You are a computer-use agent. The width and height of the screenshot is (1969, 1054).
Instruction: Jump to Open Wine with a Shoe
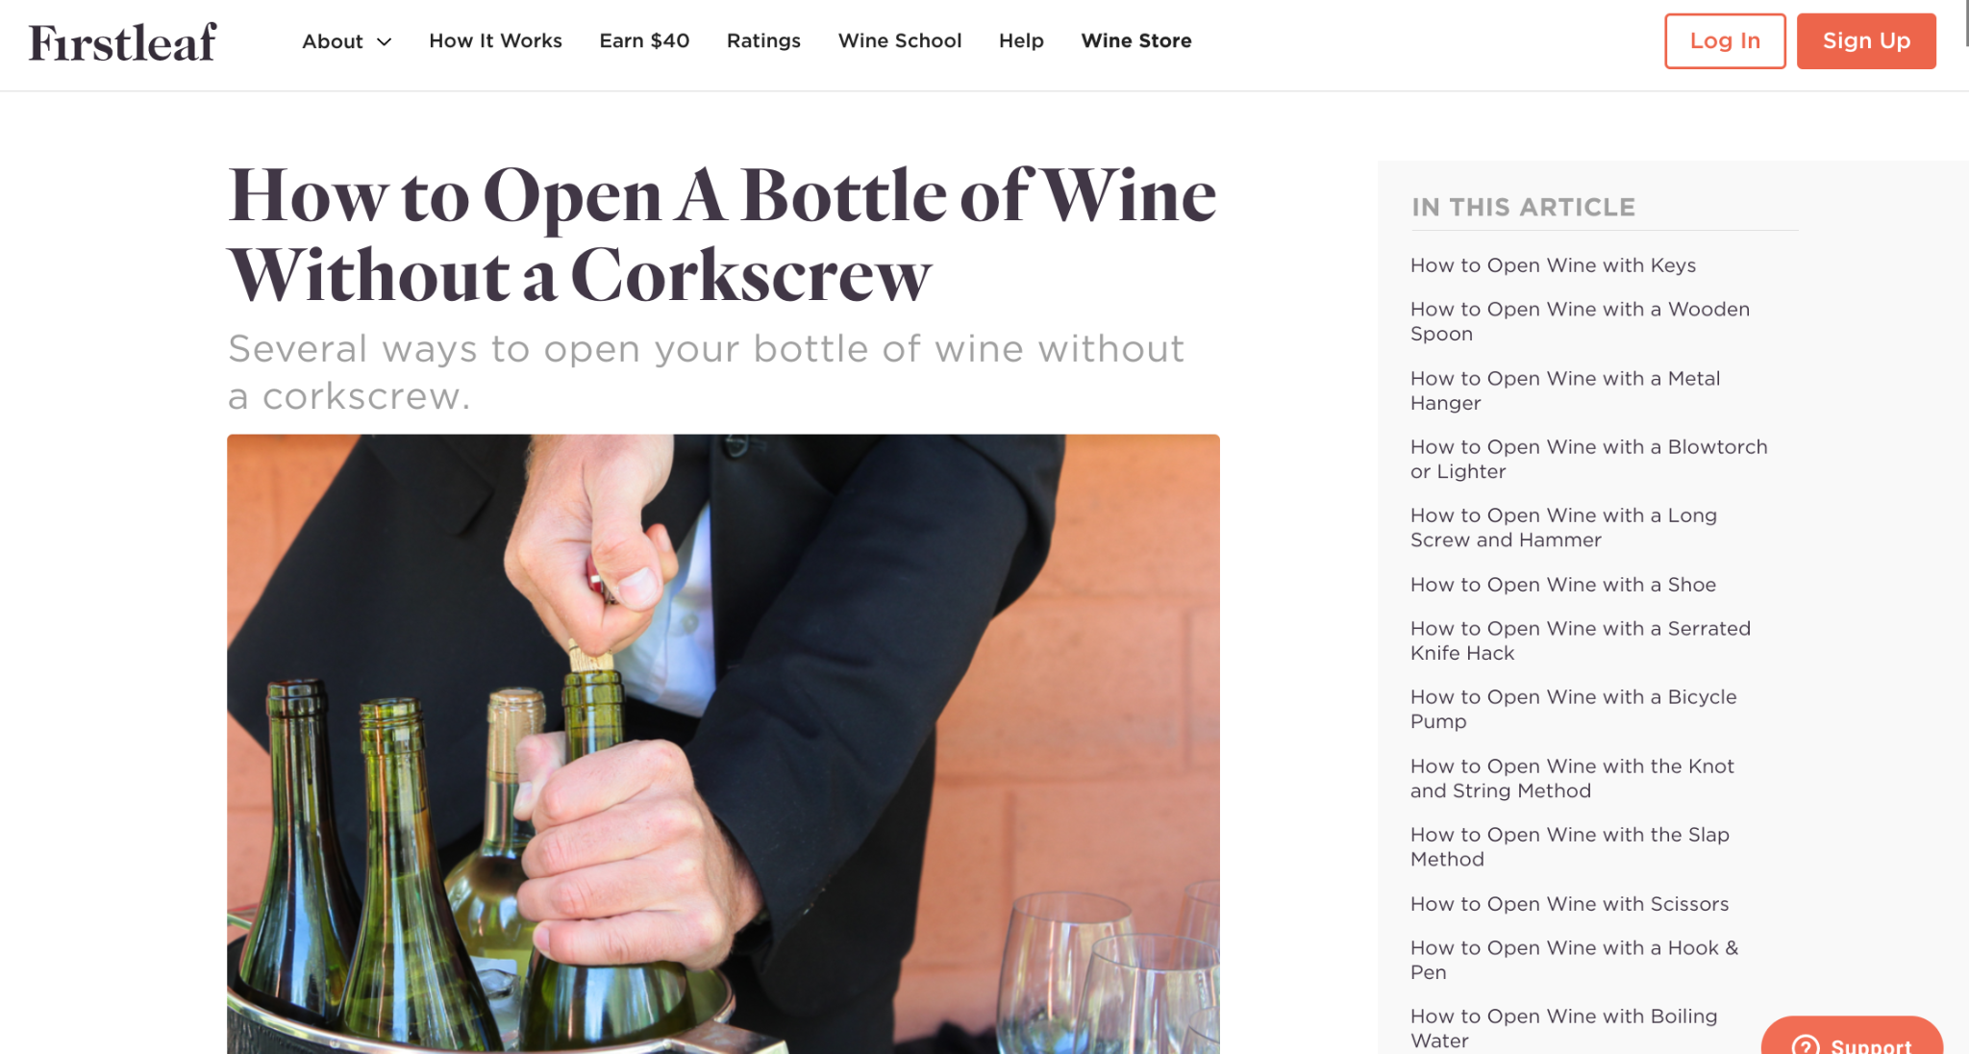[1562, 585]
